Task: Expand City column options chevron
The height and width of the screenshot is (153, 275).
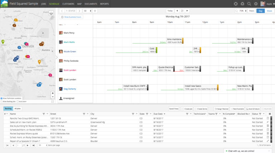Action: pos(137,114)
